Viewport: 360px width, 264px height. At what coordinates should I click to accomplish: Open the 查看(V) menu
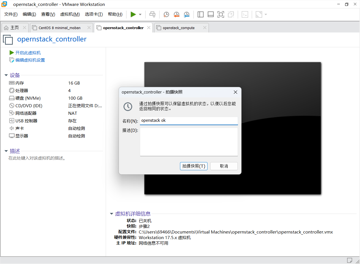(48, 14)
